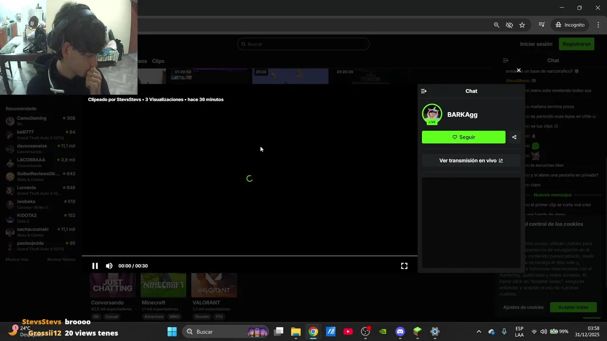Open the browser media controls icon

pyautogui.click(x=542, y=25)
